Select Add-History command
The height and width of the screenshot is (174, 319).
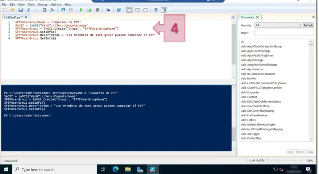(x=248, y=120)
